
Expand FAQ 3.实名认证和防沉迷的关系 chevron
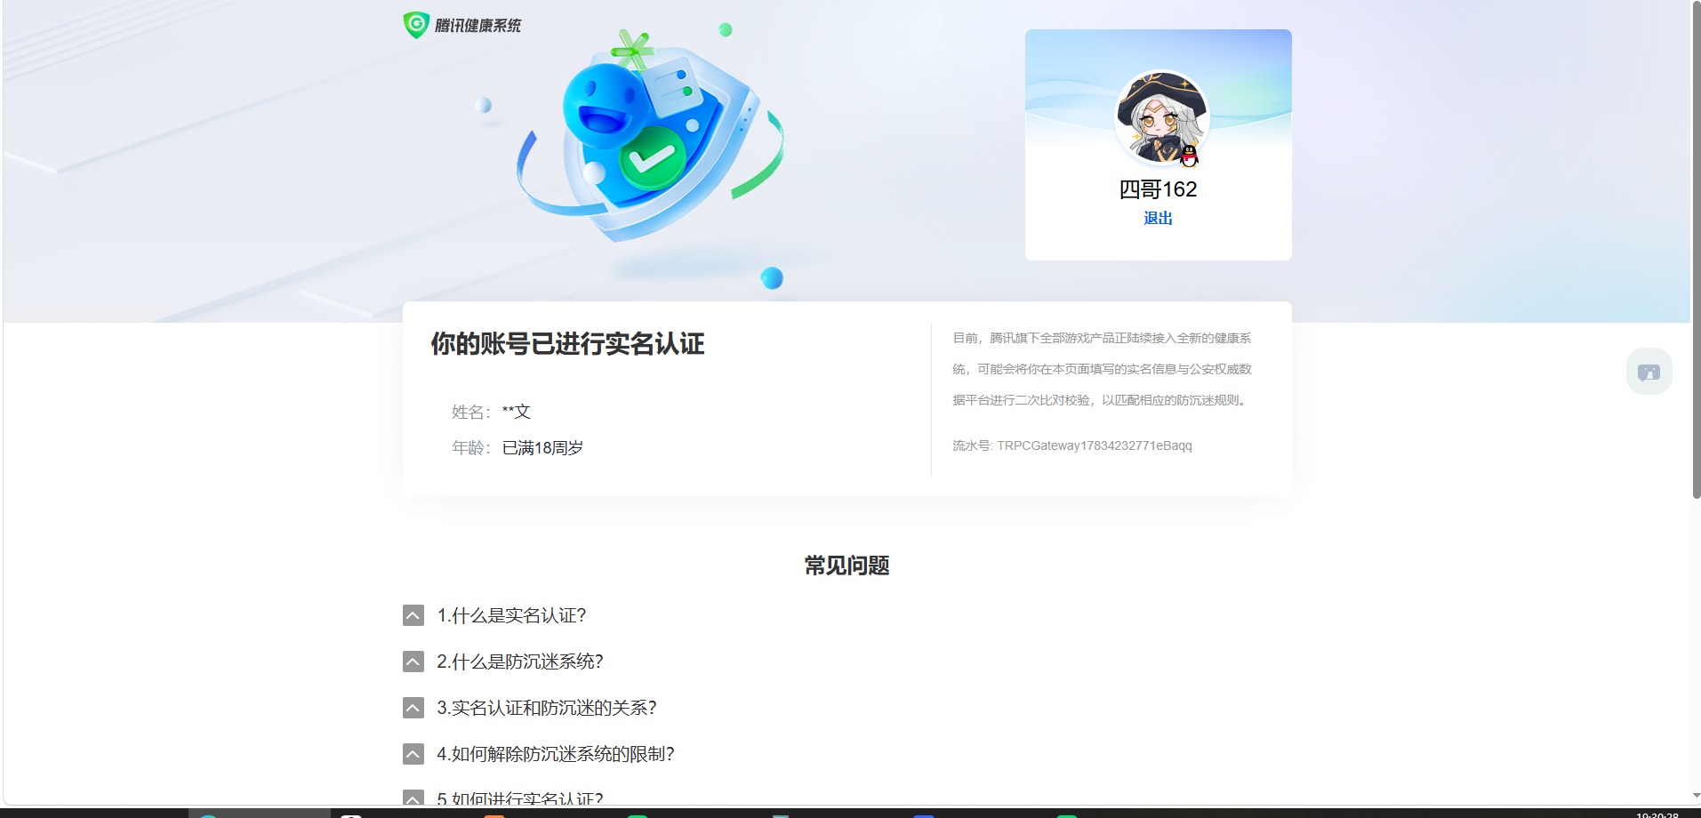click(x=413, y=708)
